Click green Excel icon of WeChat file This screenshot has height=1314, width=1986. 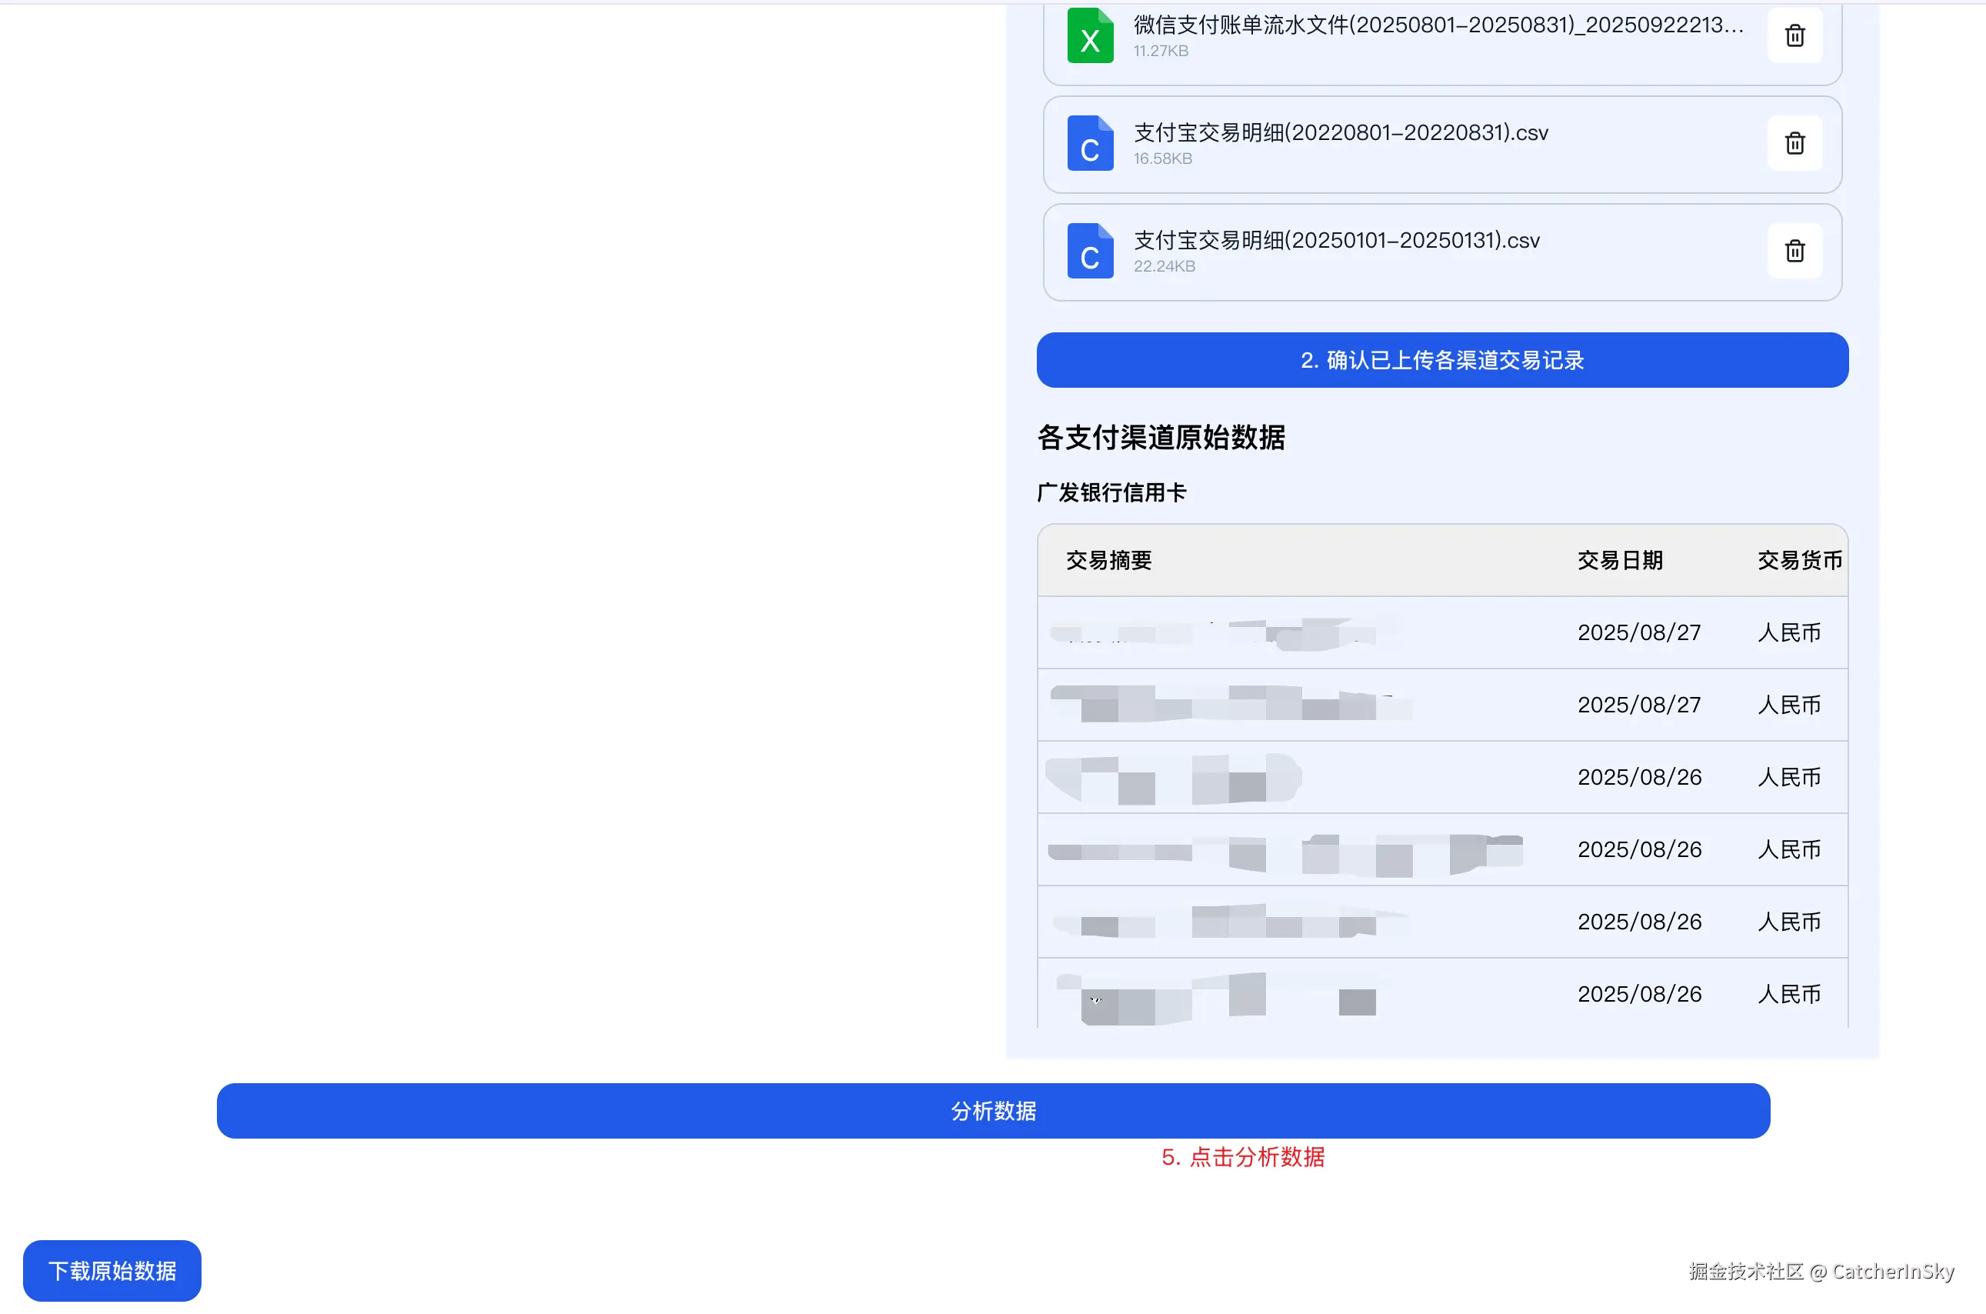(1090, 36)
